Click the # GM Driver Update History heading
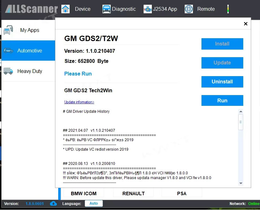Image resolution: width=260 pixels, height=211 pixels. (x=86, y=112)
